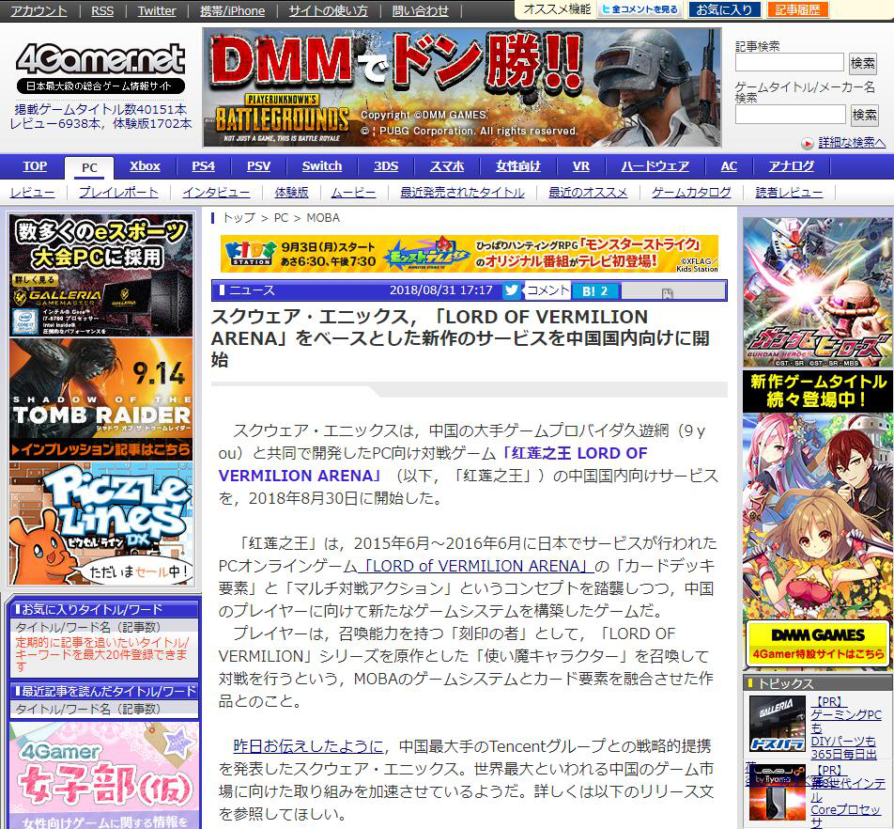Click the 記事検索 search button
894x829 pixels.
coord(863,63)
